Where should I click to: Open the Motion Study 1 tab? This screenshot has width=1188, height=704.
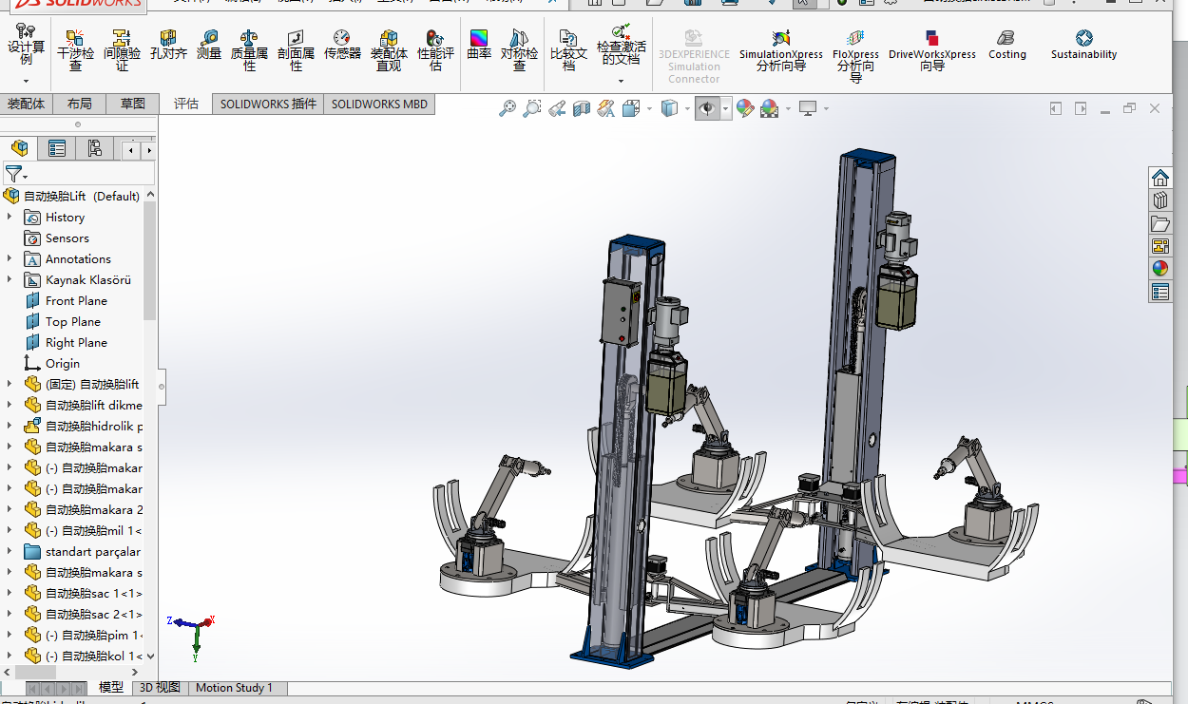[x=234, y=688]
